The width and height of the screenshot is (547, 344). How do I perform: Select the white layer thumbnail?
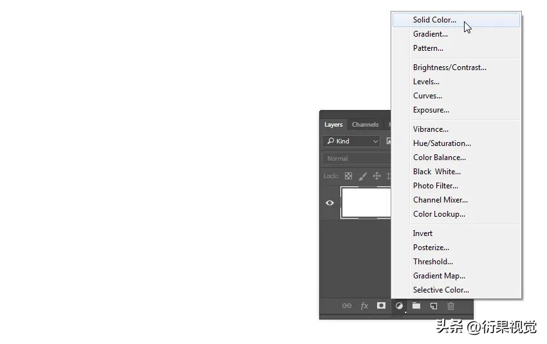point(366,203)
